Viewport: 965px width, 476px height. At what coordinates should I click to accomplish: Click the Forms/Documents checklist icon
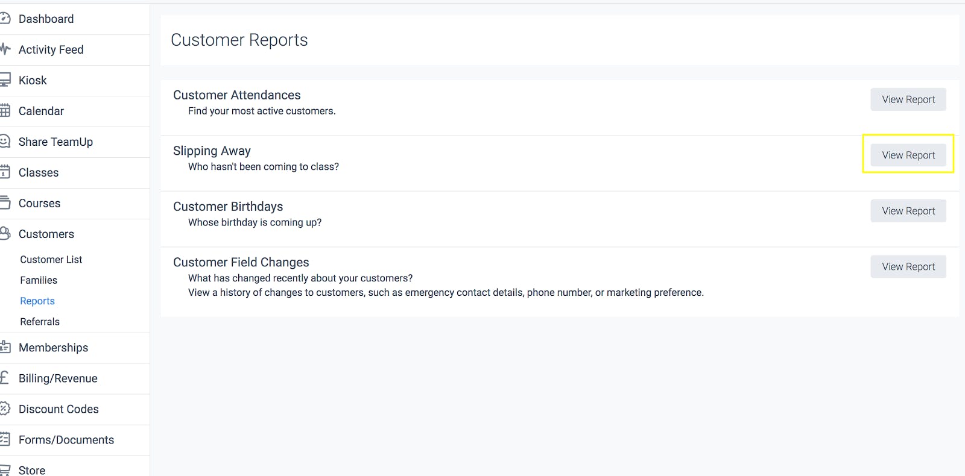coord(5,440)
